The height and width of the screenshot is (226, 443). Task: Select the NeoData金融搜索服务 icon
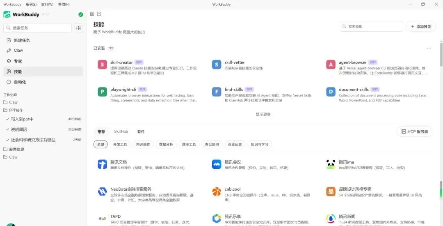(x=102, y=191)
